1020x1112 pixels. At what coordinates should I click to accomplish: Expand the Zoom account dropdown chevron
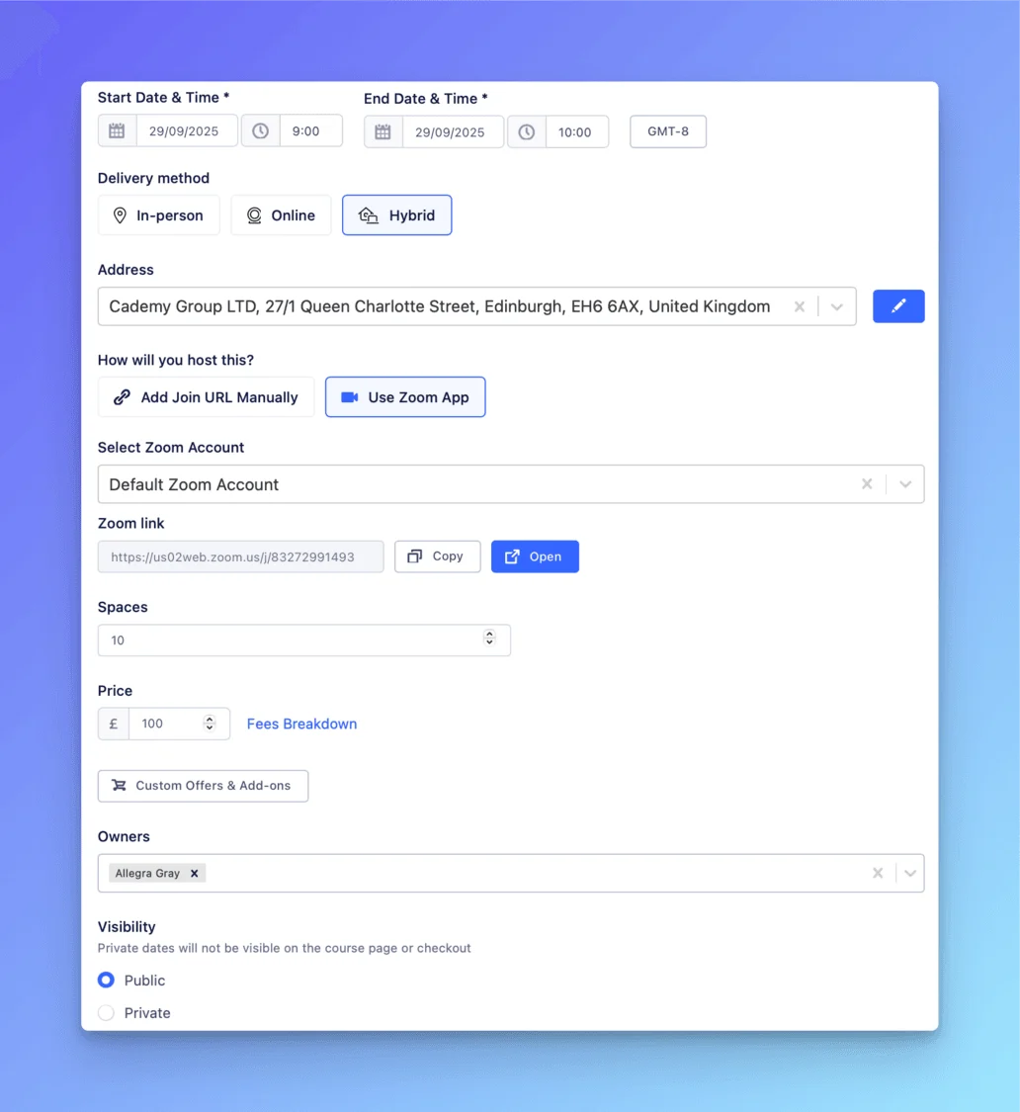tap(905, 483)
